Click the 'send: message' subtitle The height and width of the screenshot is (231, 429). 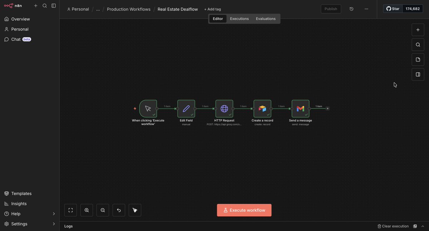pos(301,125)
